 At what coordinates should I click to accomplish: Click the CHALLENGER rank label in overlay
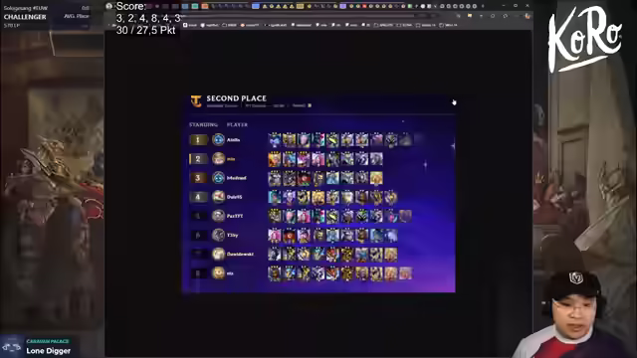click(x=25, y=17)
